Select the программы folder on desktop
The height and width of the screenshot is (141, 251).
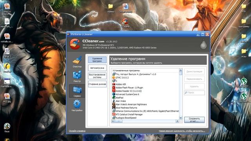(244, 23)
